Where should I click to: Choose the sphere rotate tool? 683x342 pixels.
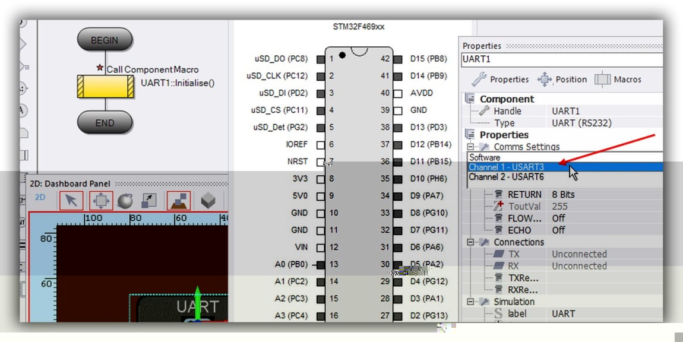coord(125,201)
